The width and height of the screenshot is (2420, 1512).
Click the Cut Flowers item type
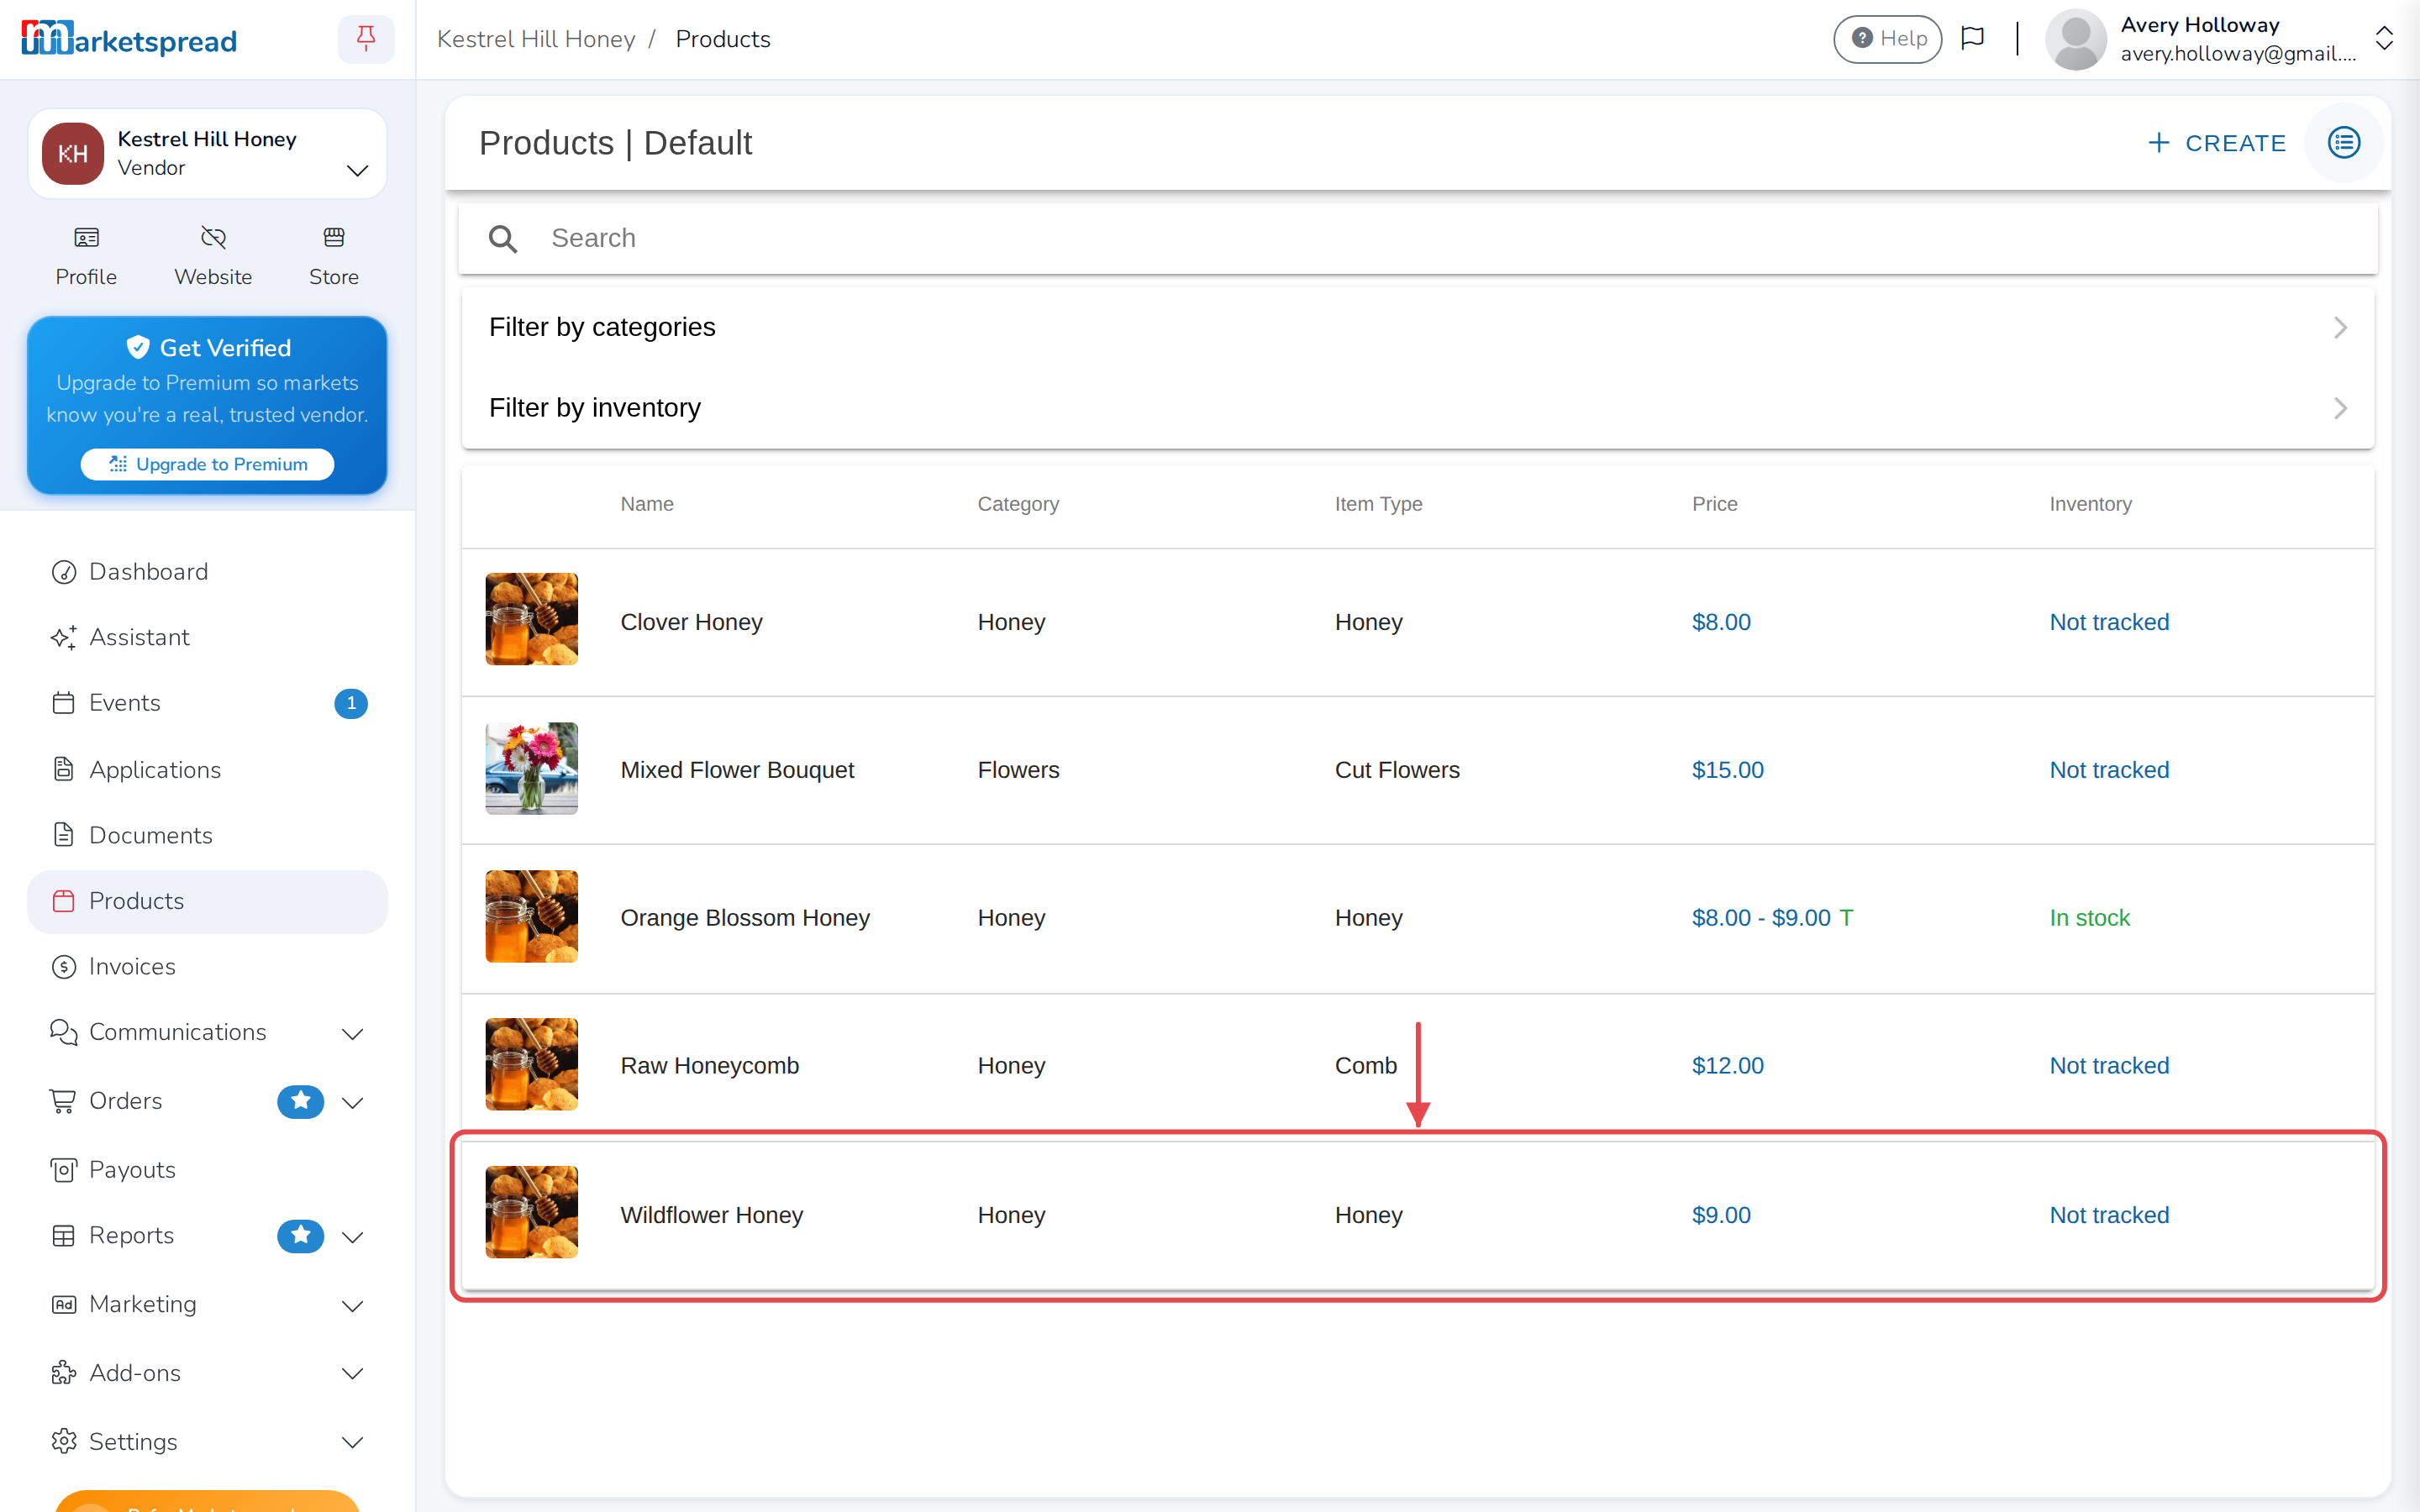coord(1397,770)
